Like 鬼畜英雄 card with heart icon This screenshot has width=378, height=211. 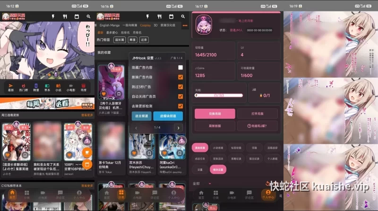pyautogui.click(x=8, y=155)
